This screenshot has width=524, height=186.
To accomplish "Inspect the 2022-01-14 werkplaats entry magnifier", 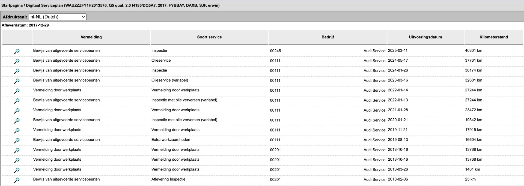I will pos(17,91).
